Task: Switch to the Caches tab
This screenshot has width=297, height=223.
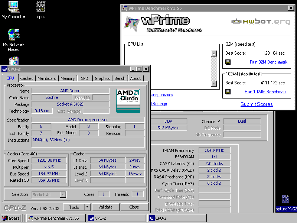Action: [27, 78]
